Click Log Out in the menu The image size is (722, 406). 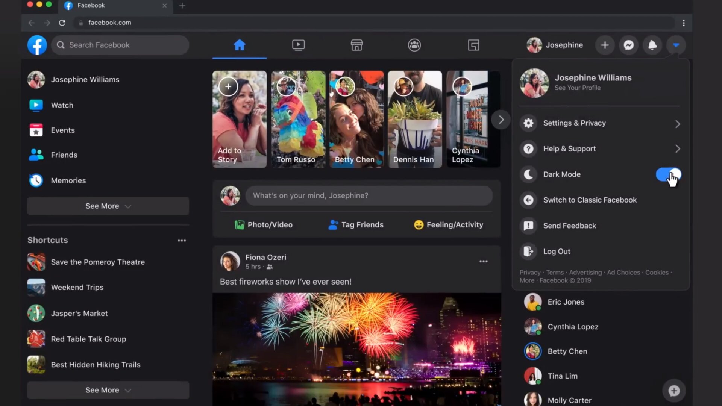click(x=556, y=251)
